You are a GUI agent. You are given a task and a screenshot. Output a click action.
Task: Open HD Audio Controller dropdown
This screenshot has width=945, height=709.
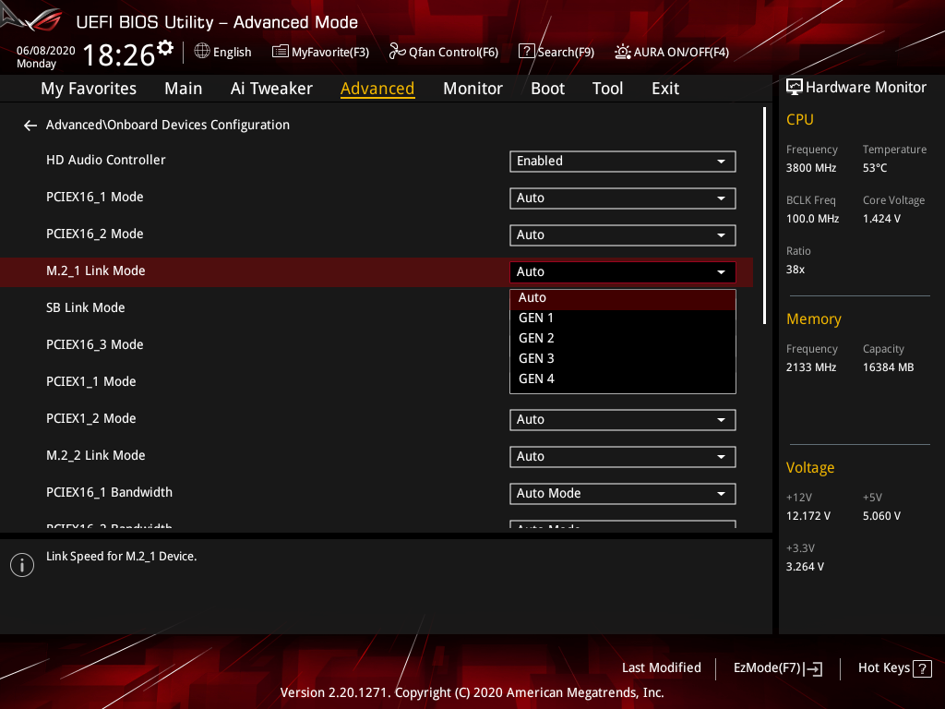623,162
